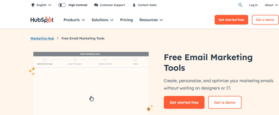Expand the Products menu

click(74, 20)
